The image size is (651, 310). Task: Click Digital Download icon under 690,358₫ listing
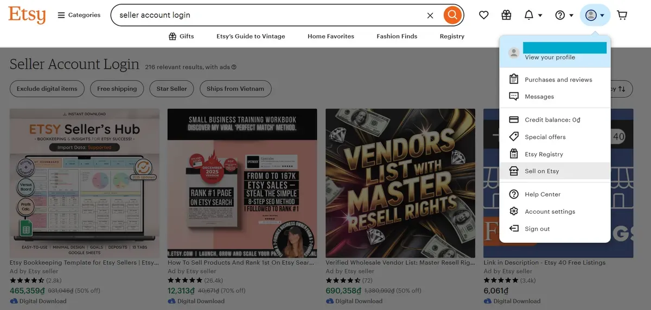329,301
